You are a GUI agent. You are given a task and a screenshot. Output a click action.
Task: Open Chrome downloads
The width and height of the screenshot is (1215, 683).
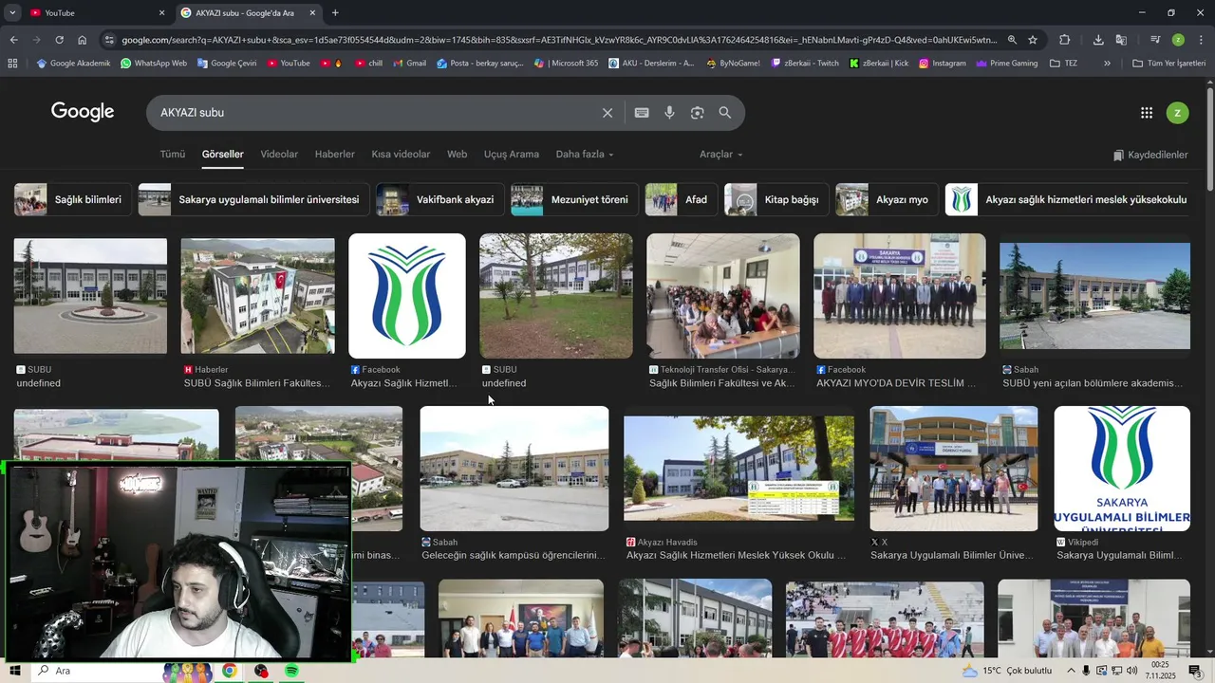[1098, 40]
